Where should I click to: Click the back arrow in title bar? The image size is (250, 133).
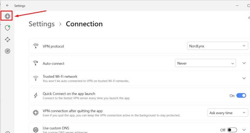click(x=7, y=6)
